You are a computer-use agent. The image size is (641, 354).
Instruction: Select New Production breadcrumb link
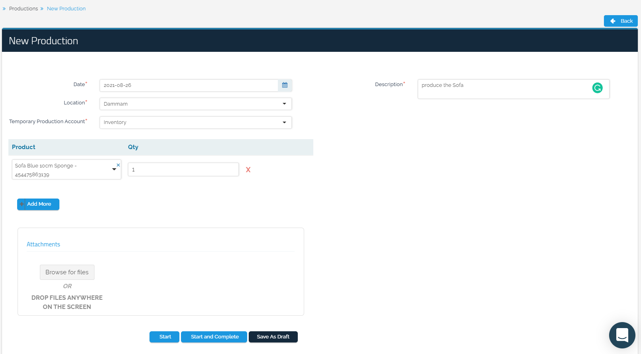coord(66,9)
